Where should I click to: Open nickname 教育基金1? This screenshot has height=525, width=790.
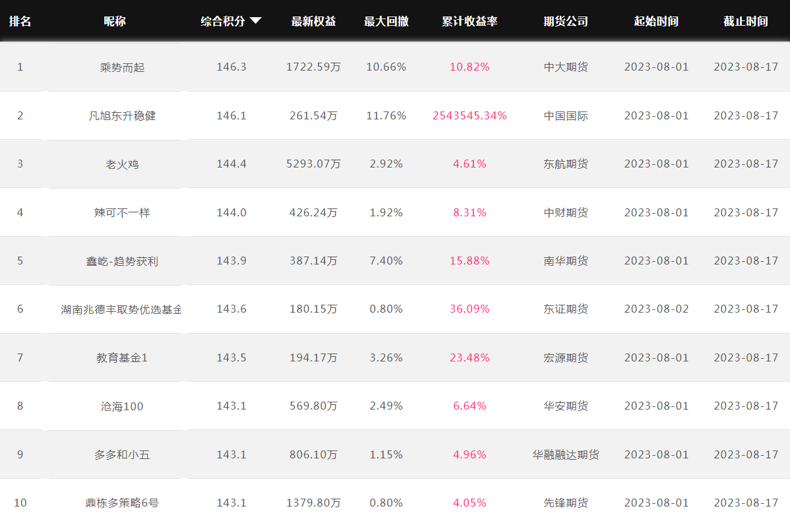[122, 357]
